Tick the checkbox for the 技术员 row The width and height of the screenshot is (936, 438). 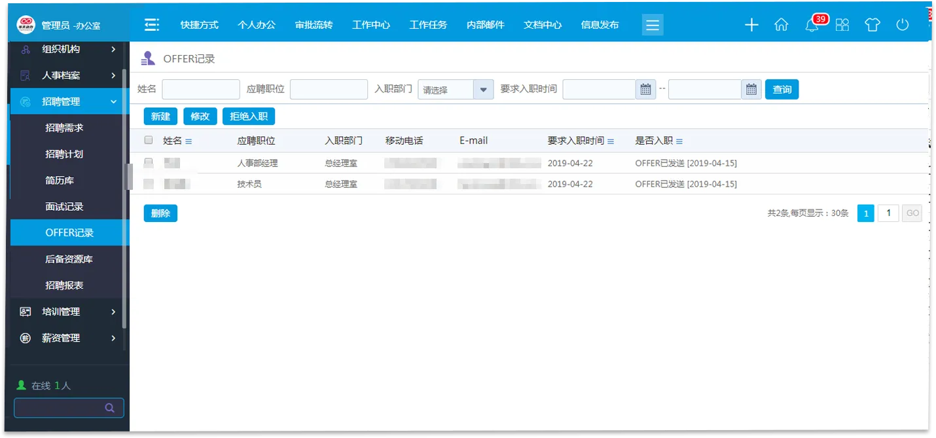(x=149, y=184)
